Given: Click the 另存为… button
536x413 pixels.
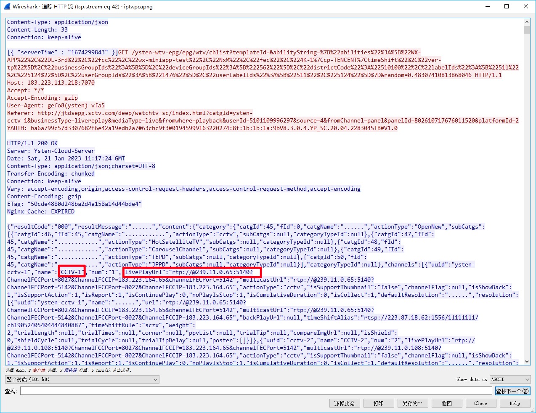Looking at the screenshot, I should (x=413, y=403).
